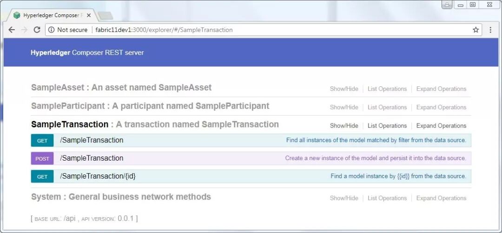Click the '/api' base URL text
The height and width of the screenshot is (233, 502).
click(x=69, y=219)
